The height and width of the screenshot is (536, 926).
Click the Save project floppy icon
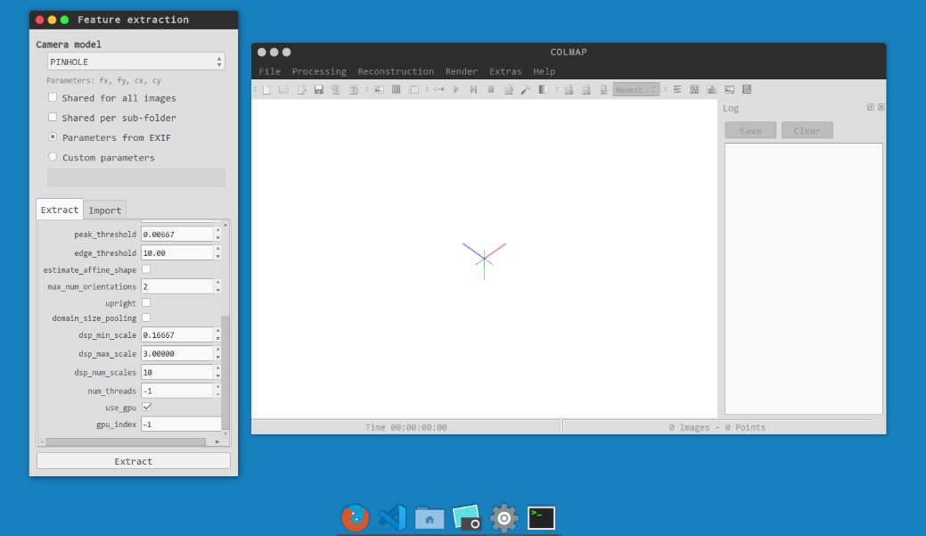[319, 89]
